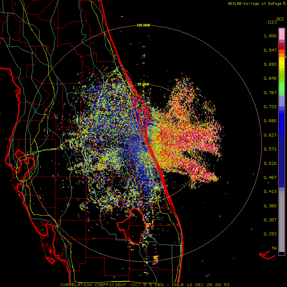This screenshot has height=287, width=287.
Task: Pick the gray swatch in the color bar
Action: tap(282, 222)
